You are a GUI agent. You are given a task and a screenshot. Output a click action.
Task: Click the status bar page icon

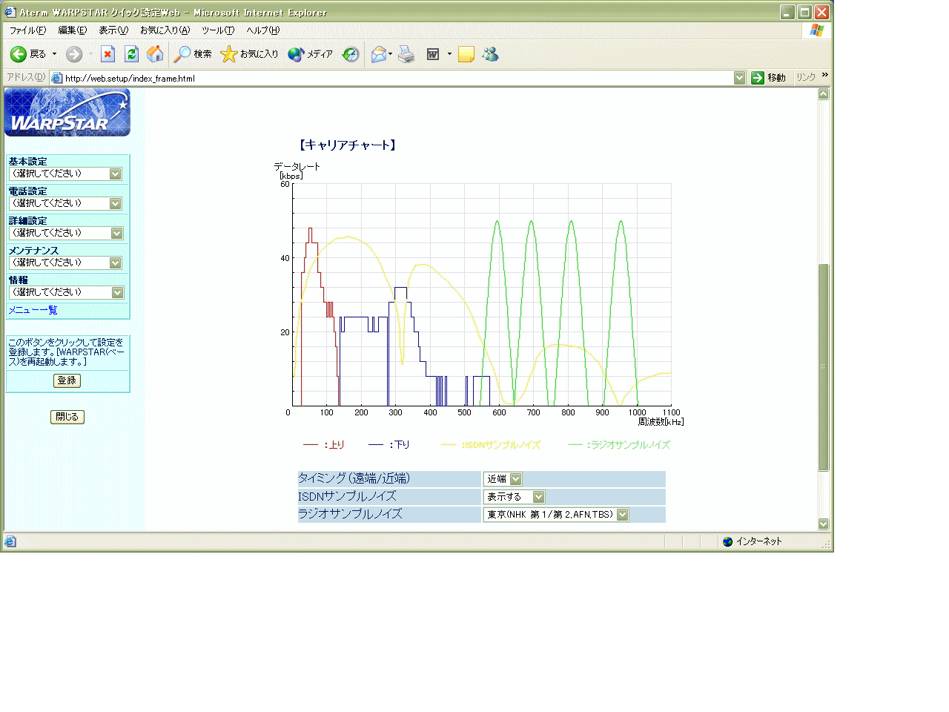[10, 541]
